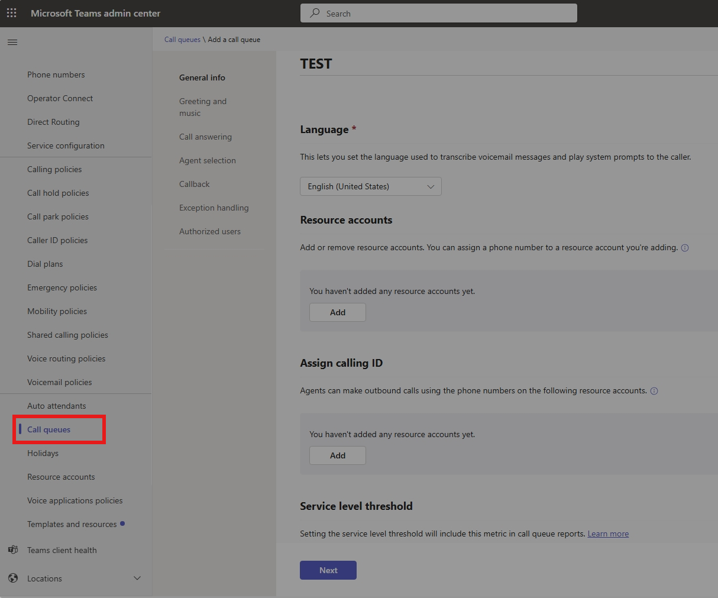Viewport: 718px width, 598px height.
Task: Open Voice applications policies
Action: 76,500
